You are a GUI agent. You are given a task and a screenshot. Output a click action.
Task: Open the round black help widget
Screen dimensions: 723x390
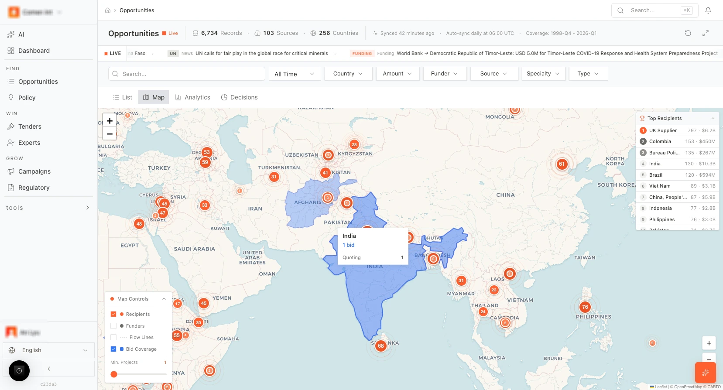[19, 371]
